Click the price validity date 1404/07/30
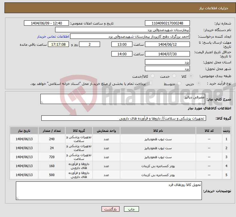Viewport: 236px width, 217px height. 167,54
